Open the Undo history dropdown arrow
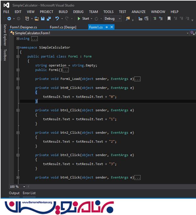The image size is (196, 215). pyautogui.click(x=62, y=19)
